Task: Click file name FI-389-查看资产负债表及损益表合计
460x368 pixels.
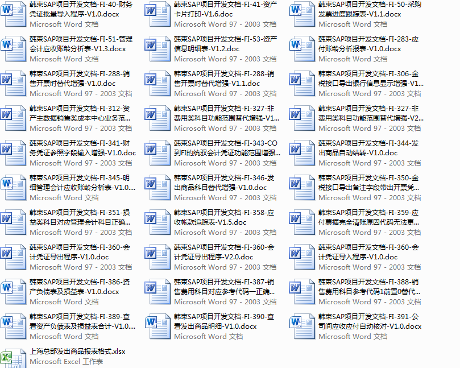Action: (82, 321)
